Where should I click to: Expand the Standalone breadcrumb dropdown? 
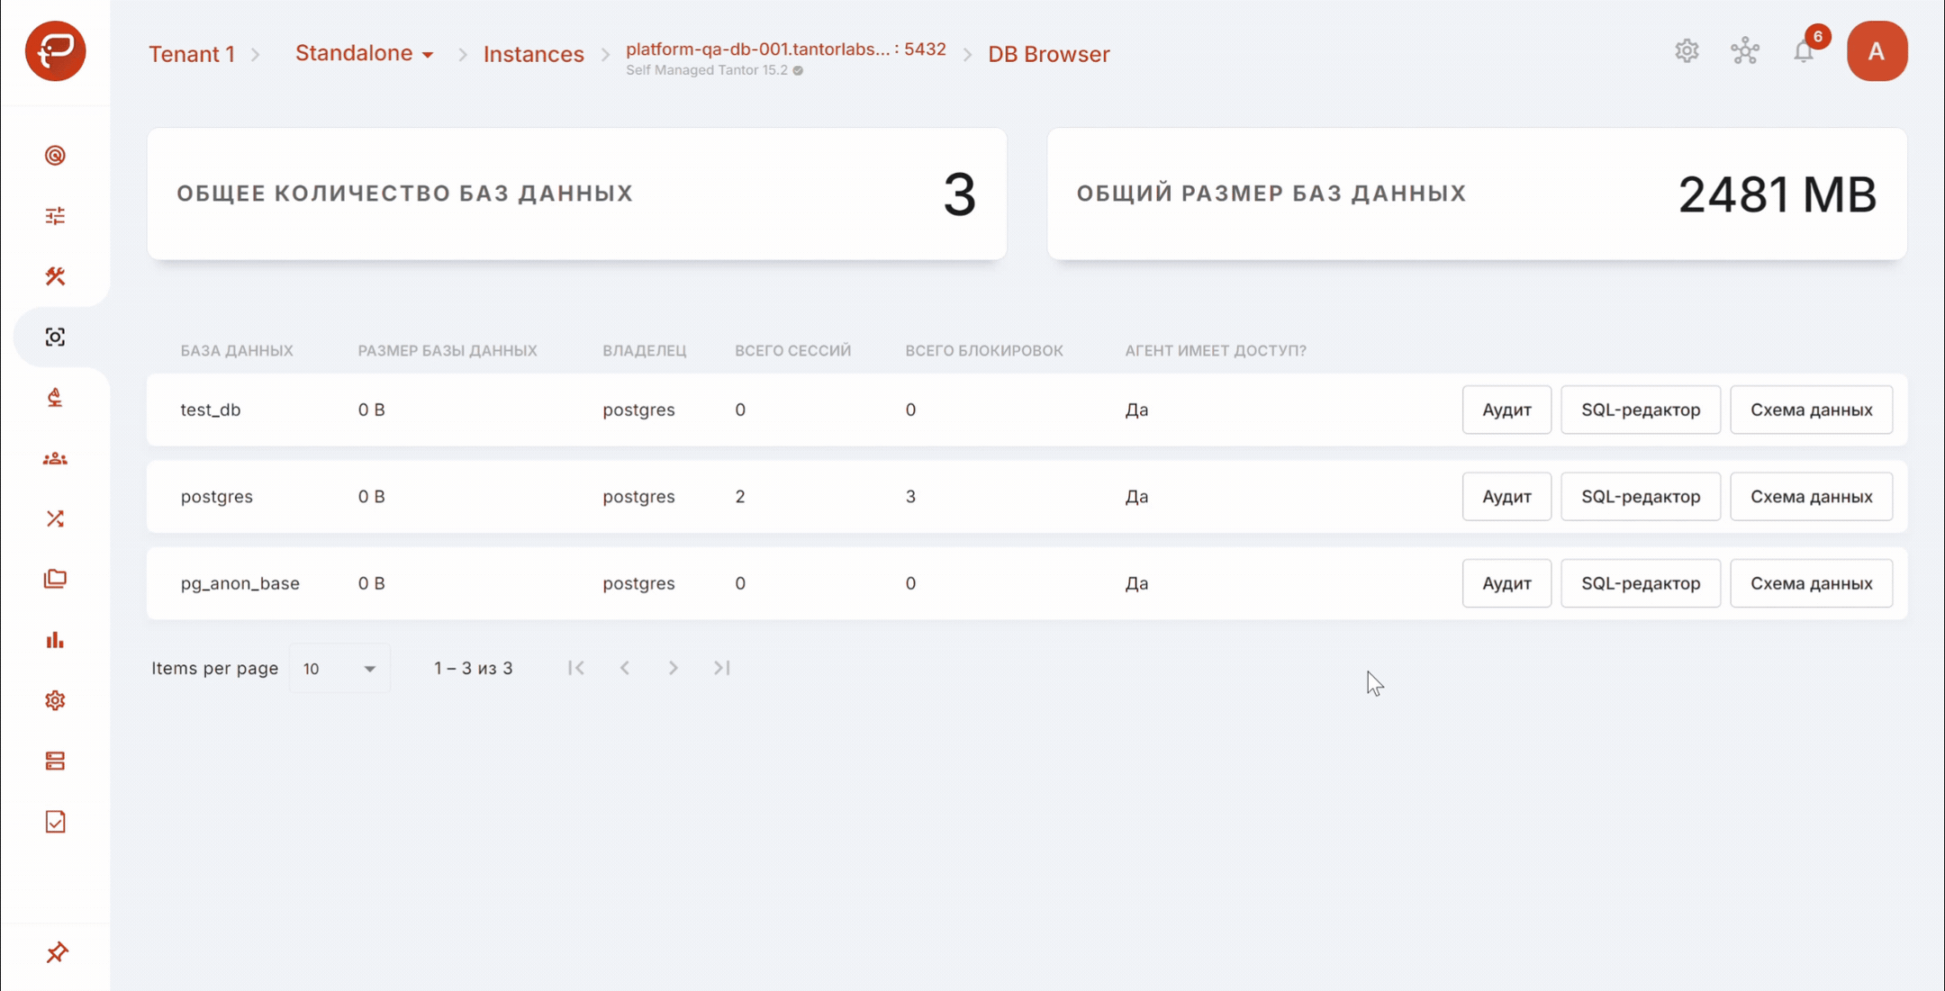[x=365, y=54]
